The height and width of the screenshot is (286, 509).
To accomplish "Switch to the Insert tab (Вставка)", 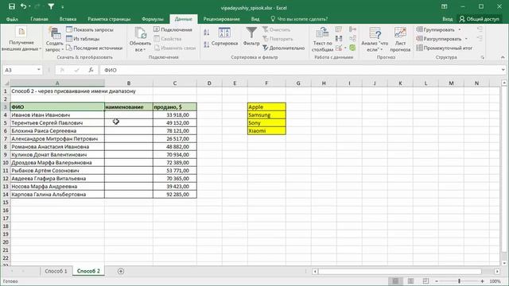I will 68,19.
